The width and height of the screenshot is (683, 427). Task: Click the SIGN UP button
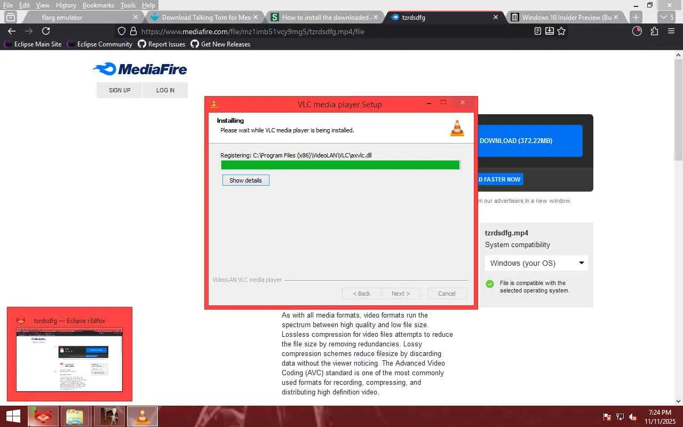(120, 90)
